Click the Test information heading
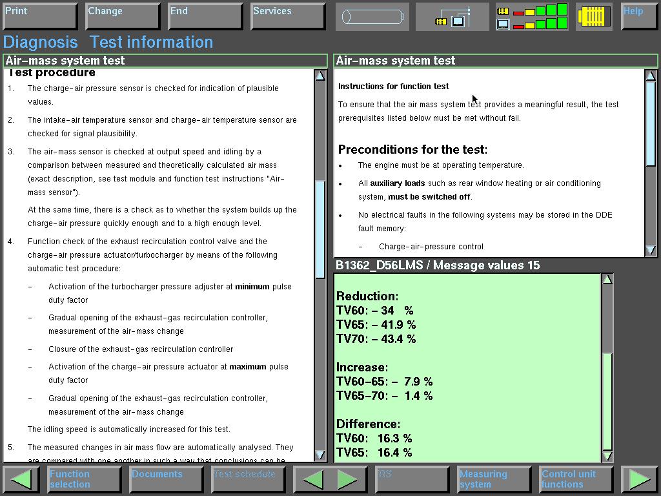661x496 pixels. (151, 42)
